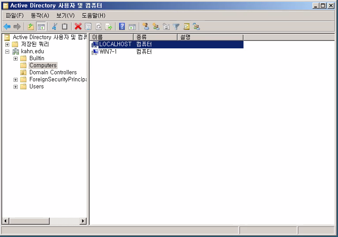338x237 pixels.
Task: Open the 동작(A) menu
Action: pyautogui.click(x=40, y=15)
